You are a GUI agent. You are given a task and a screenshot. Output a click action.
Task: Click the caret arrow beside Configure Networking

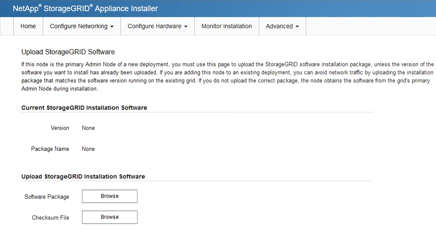click(112, 26)
